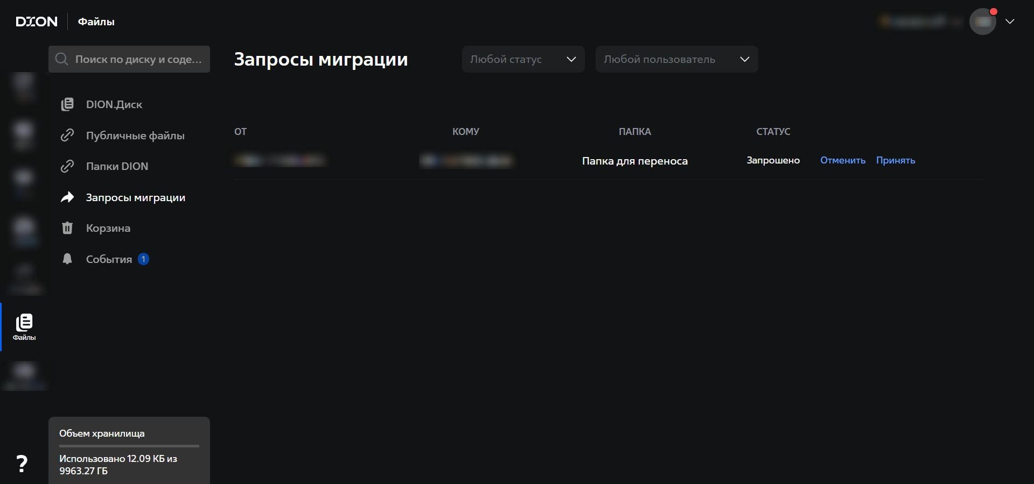Click the user avatar in top right
The width and height of the screenshot is (1034, 484).
(x=982, y=22)
